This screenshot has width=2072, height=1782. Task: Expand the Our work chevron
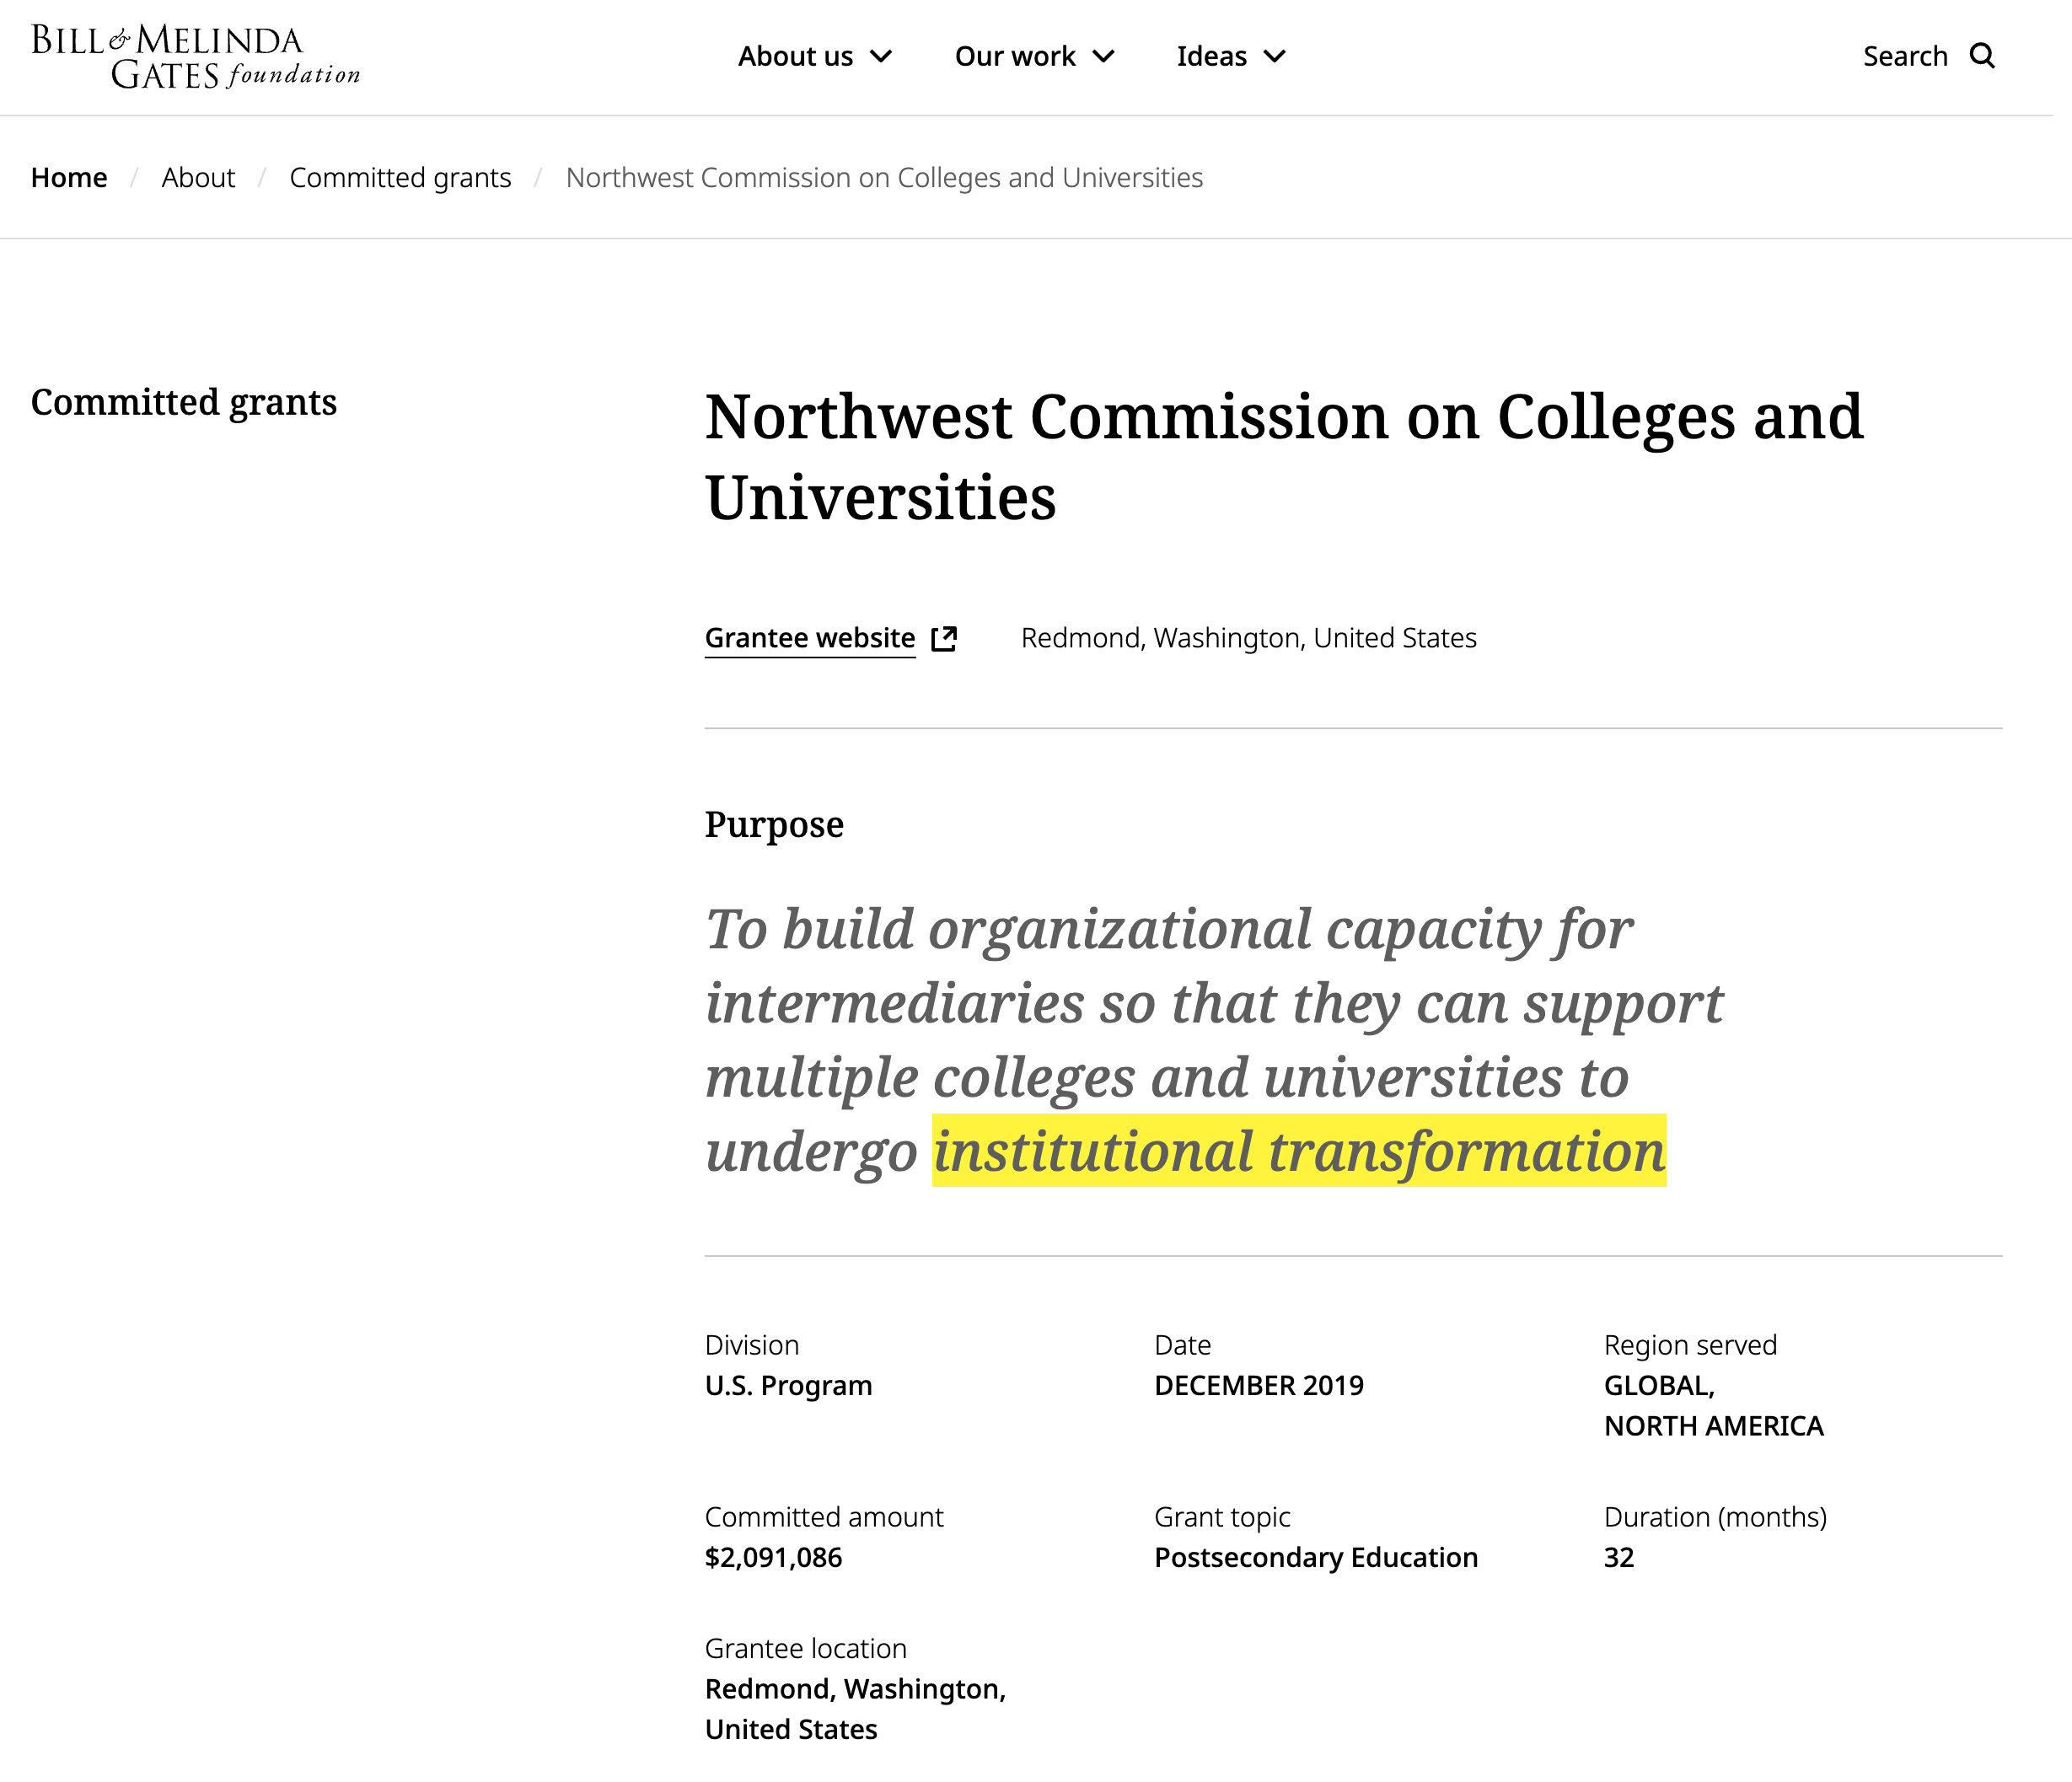point(1103,56)
